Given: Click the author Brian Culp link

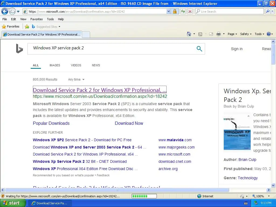Looking at the screenshot, I should [x=247, y=160].
